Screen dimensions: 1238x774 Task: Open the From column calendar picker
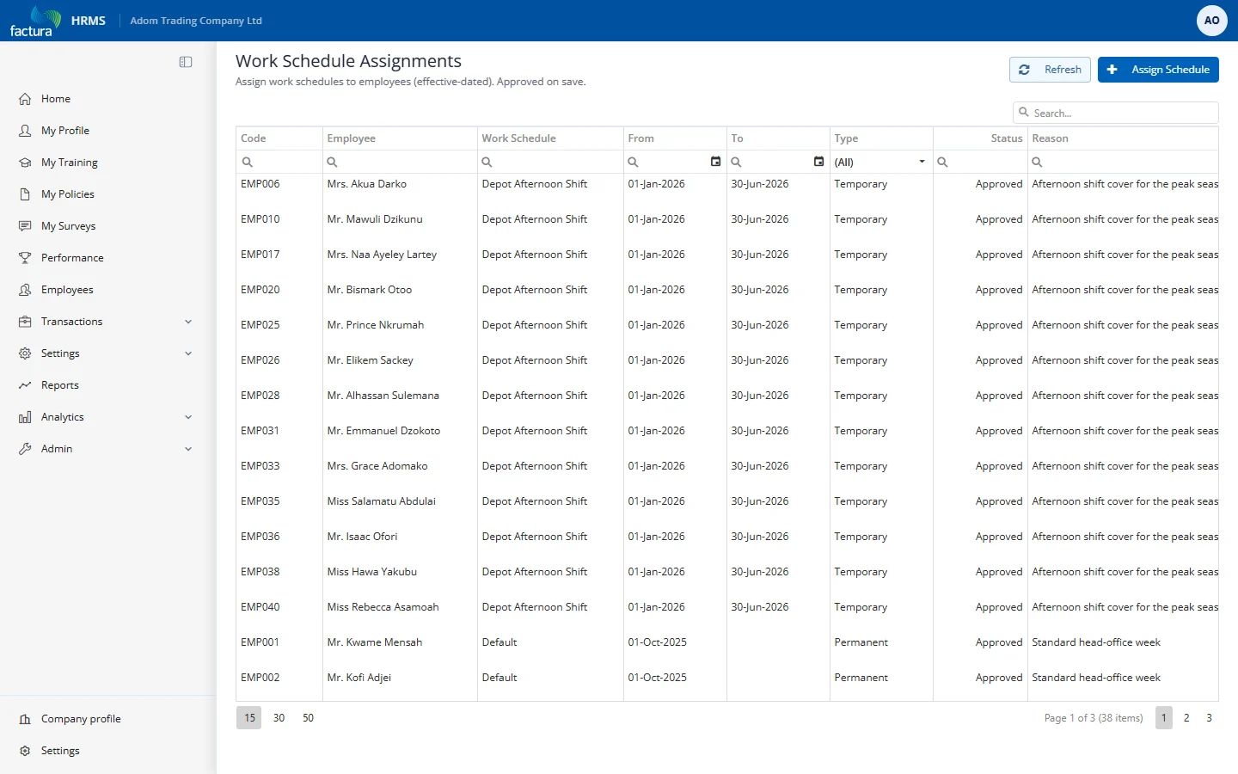[x=715, y=162]
